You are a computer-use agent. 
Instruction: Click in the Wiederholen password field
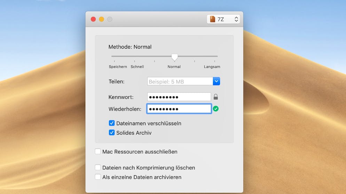(179, 109)
